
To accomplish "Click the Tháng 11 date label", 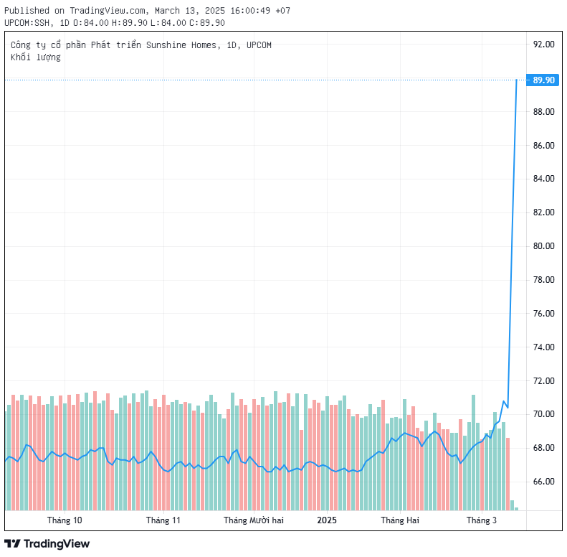I will coord(163,520).
